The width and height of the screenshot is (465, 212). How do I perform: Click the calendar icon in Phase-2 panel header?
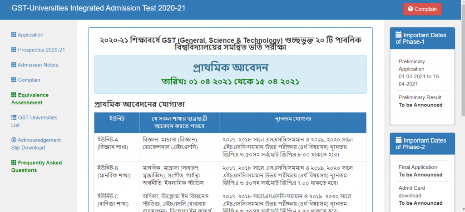tap(399, 140)
